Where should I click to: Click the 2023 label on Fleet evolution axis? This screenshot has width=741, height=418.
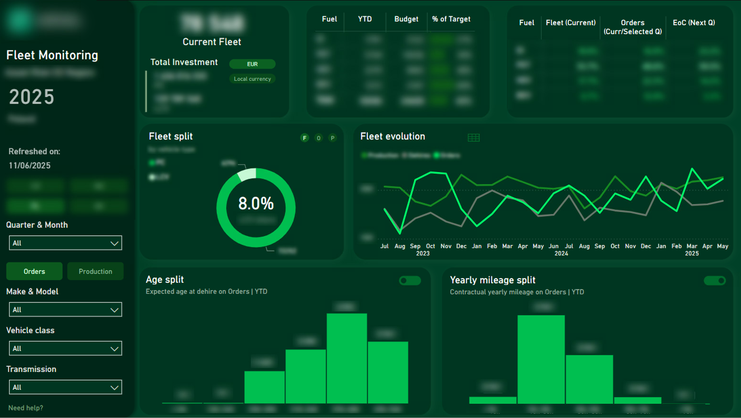click(x=423, y=253)
